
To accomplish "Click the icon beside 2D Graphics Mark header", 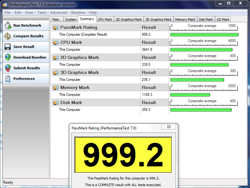I will pos(56,57).
